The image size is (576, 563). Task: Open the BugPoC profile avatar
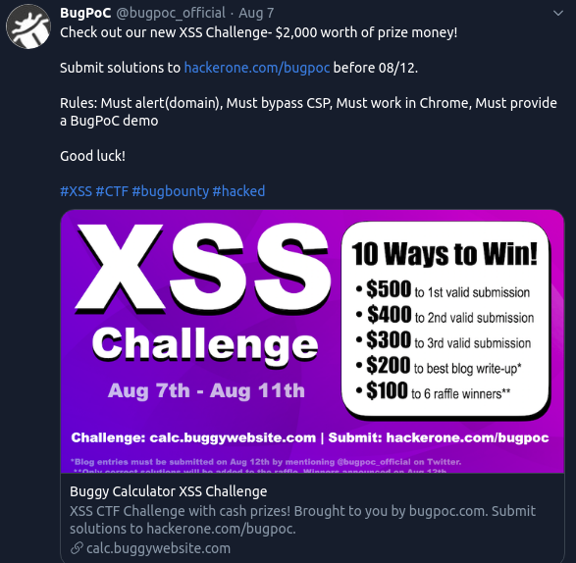click(27, 26)
